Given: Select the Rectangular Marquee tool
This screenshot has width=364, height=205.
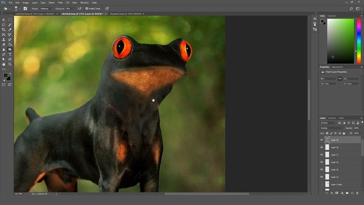Looking at the screenshot, I should click(10, 20).
